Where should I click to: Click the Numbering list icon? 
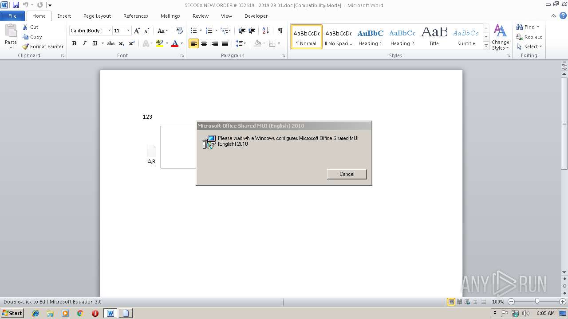pos(209,31)
